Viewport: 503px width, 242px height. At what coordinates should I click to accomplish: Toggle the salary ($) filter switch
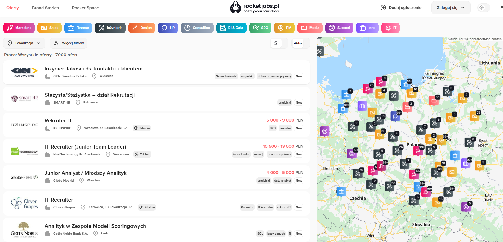[279, 43]
